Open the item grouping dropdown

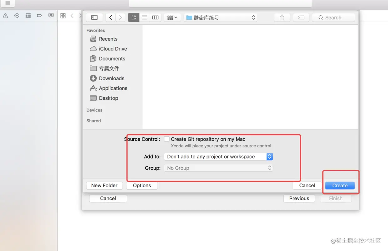click(172, 17)
